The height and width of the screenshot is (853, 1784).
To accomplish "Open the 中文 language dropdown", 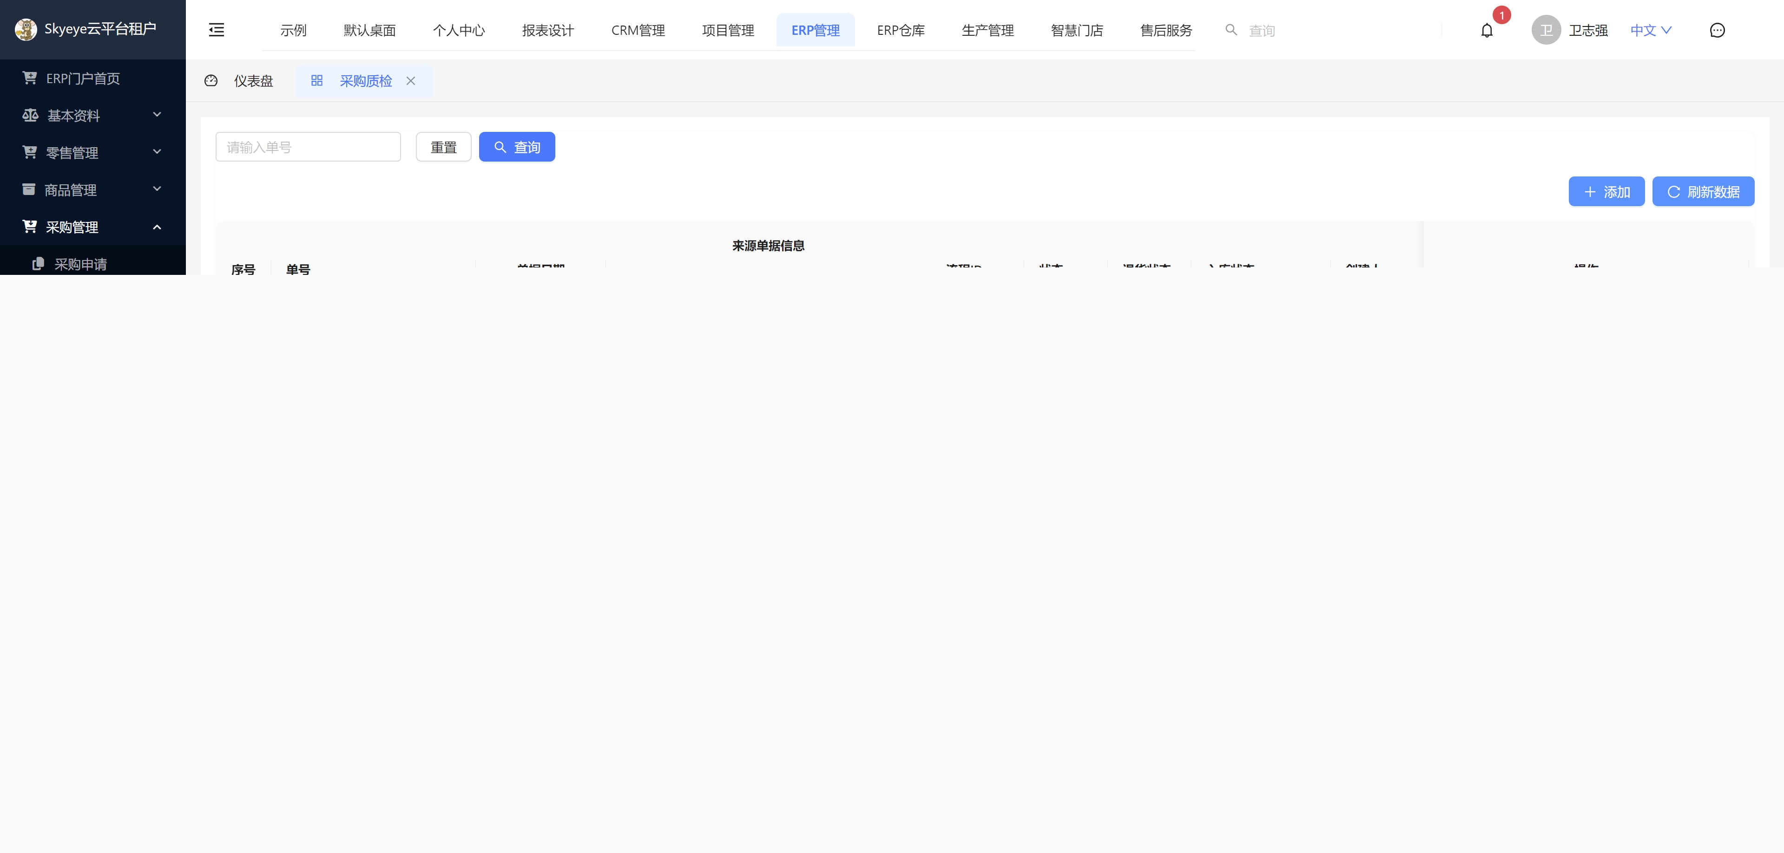I will pyautogui.click(x=1650, y=31).
